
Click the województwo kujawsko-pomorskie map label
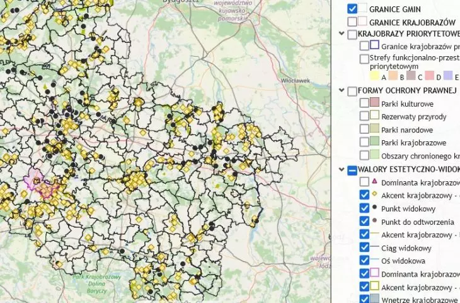233,11
